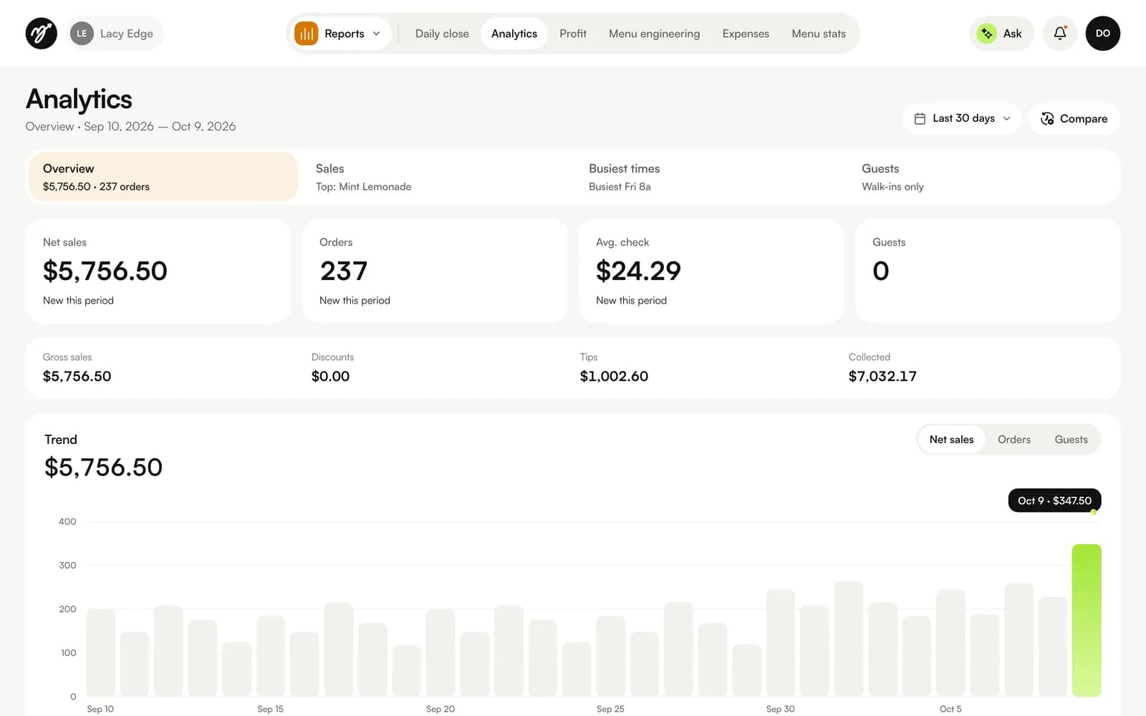Open the Sales section card

[435, 177]
